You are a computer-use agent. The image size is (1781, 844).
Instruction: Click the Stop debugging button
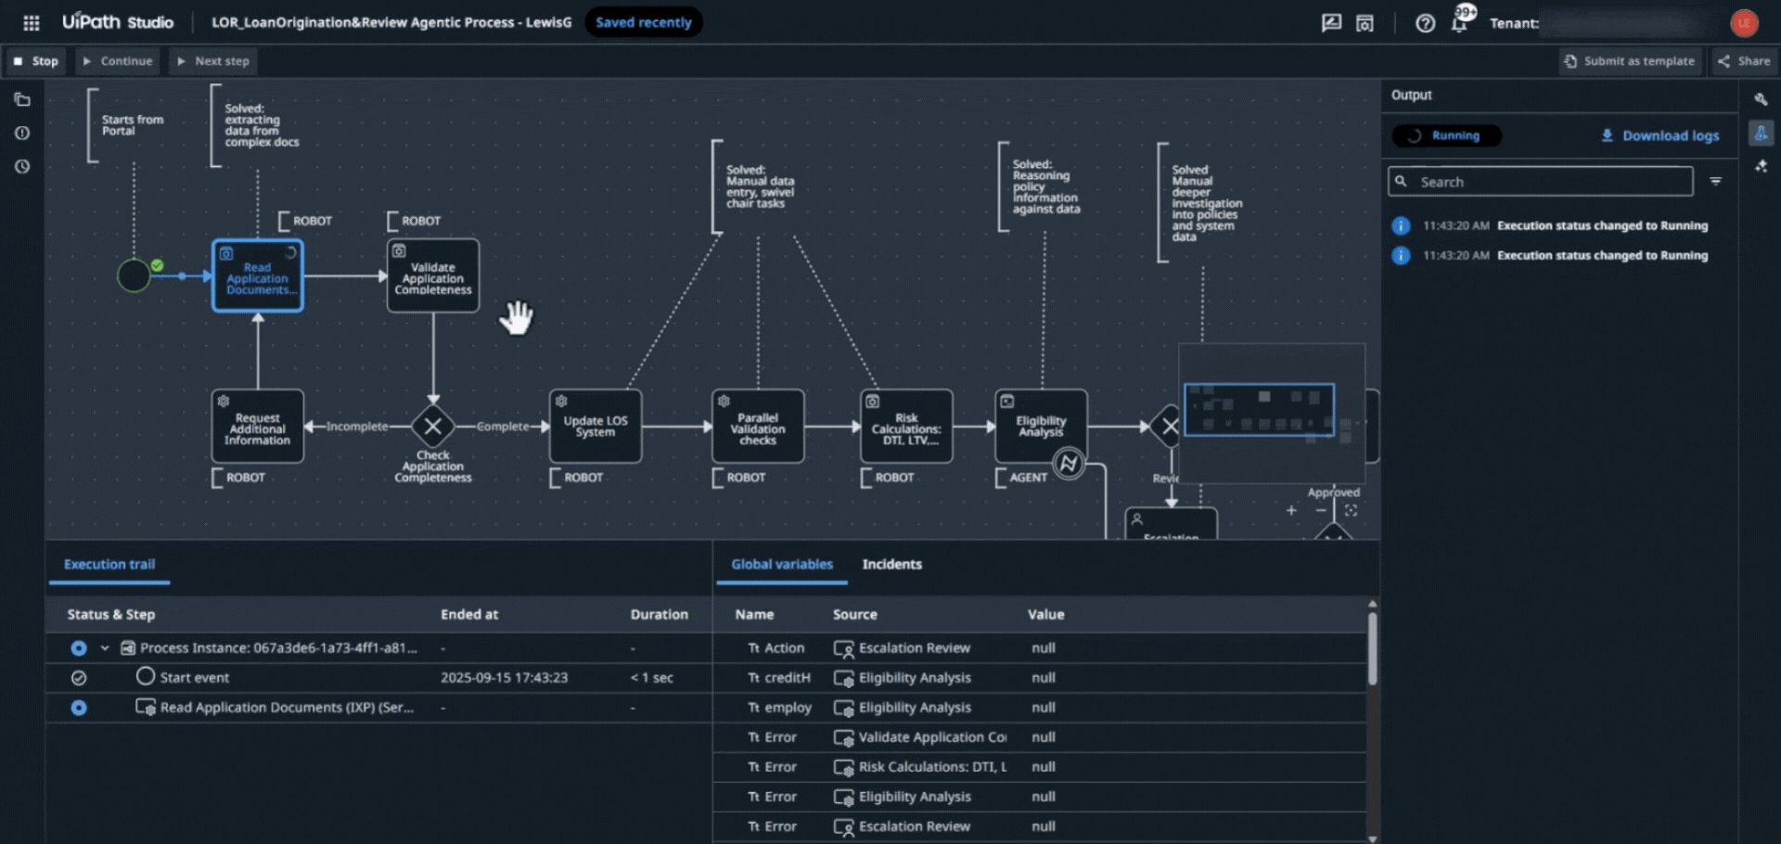36,61
